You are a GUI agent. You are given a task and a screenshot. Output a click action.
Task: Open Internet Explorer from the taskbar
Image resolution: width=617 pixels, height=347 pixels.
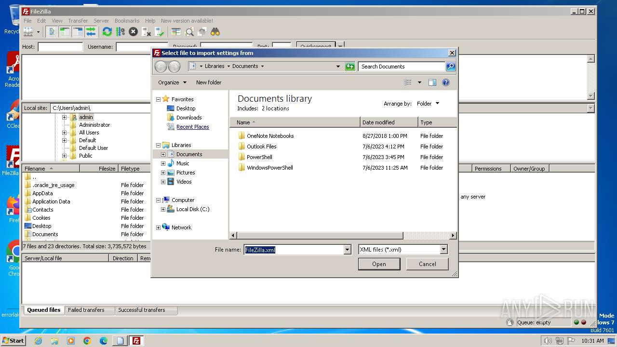(38, 341)
